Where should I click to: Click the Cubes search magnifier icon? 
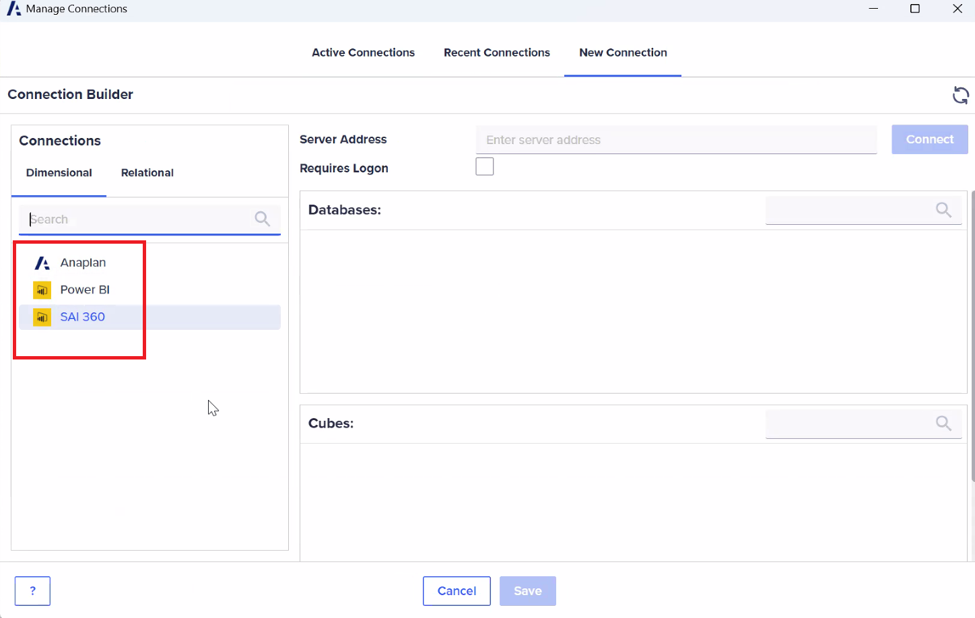(x=943, y=423)
